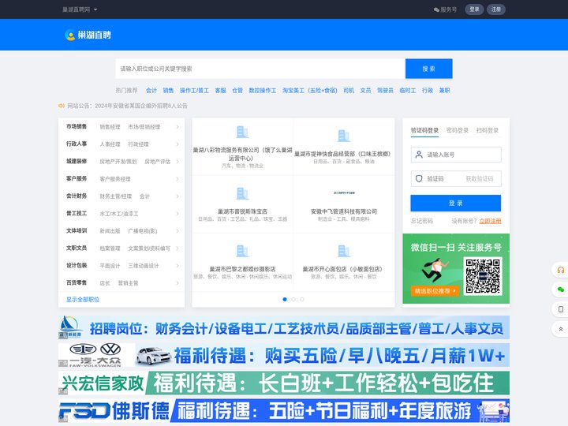Viewport: 568px width, 426px height.
Task: Click 忘记密码 link
Action: click(x=422, y=221)
